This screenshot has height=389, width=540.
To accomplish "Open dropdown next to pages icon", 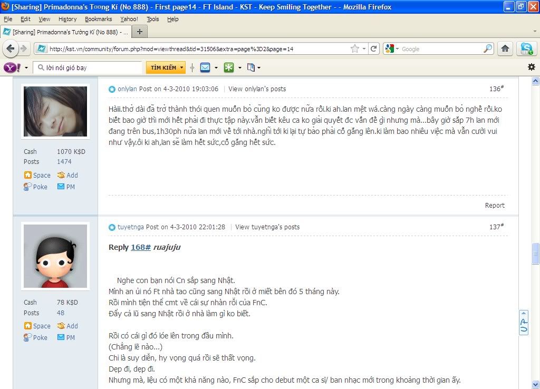I will (x=259, y=68).
